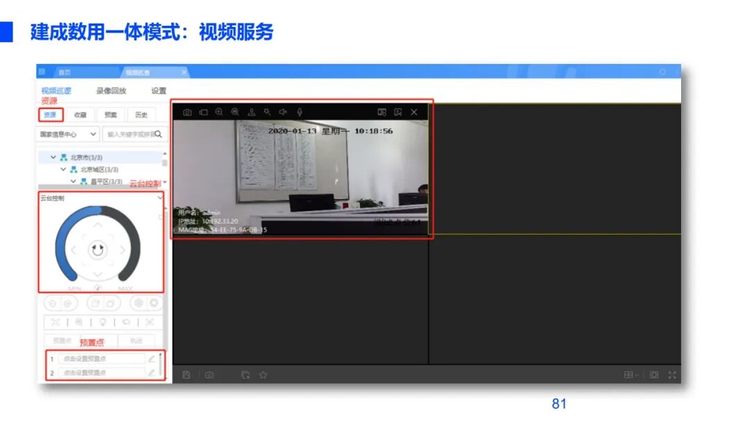Edit preset 2 with its pencil icon
This screenshot has width=749, height=422.
coord(151,372)
